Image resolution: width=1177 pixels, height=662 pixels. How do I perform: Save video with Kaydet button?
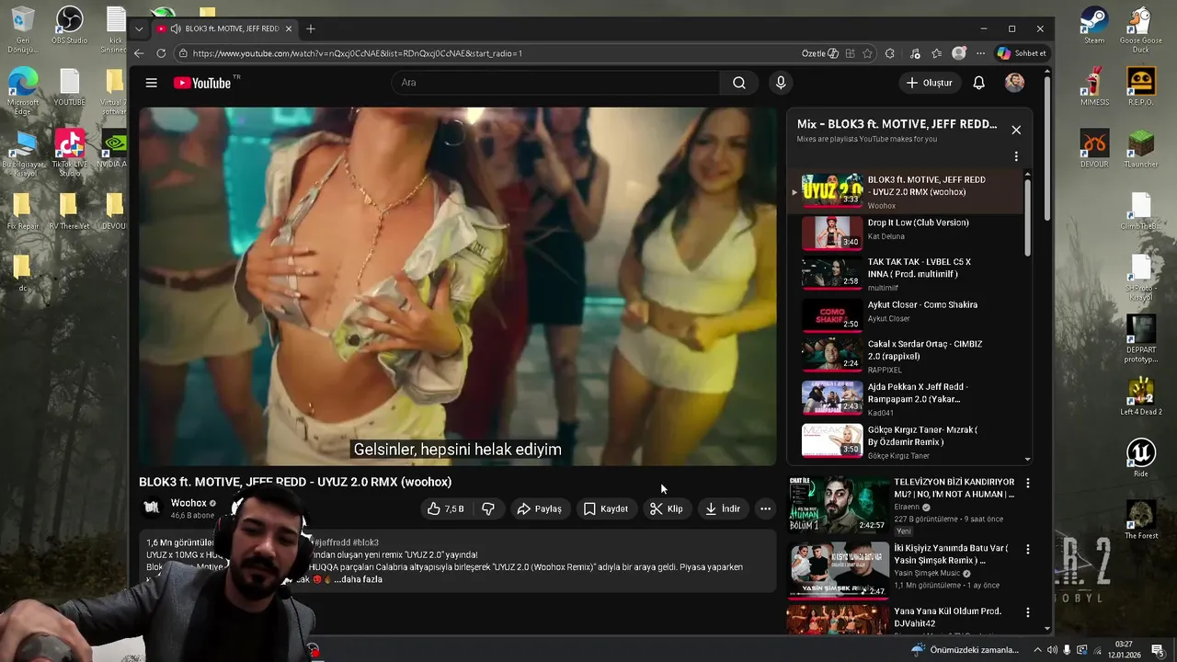click(x=606, y=508)
